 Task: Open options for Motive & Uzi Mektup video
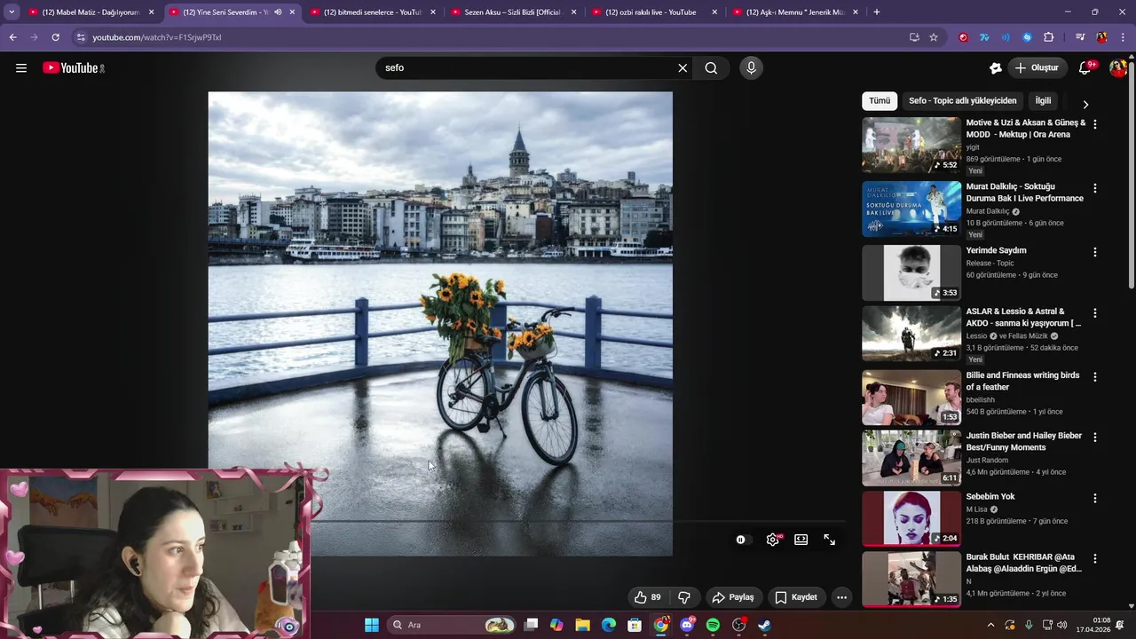pos(1094,125)
